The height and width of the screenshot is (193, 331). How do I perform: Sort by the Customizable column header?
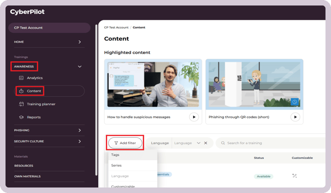tap(302, 158)
